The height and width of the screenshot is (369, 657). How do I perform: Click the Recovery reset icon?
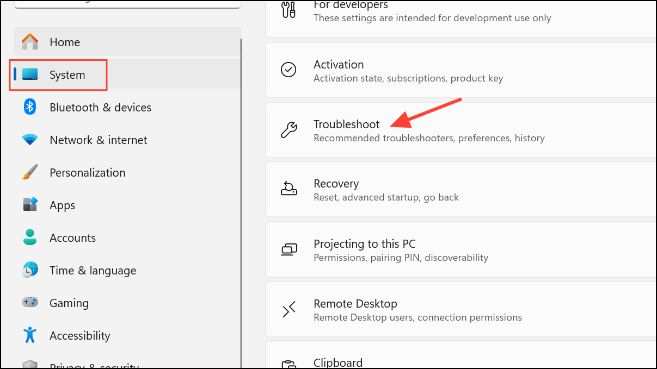tap(289, 189)
